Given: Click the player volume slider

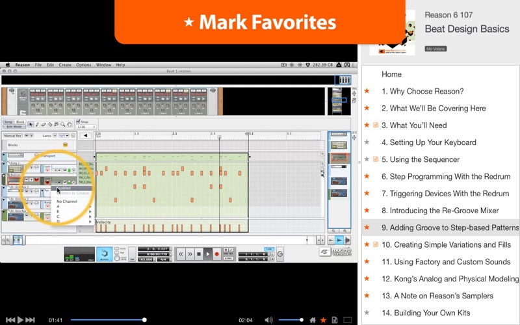Looking at the screenshot, I should [291, 320].
